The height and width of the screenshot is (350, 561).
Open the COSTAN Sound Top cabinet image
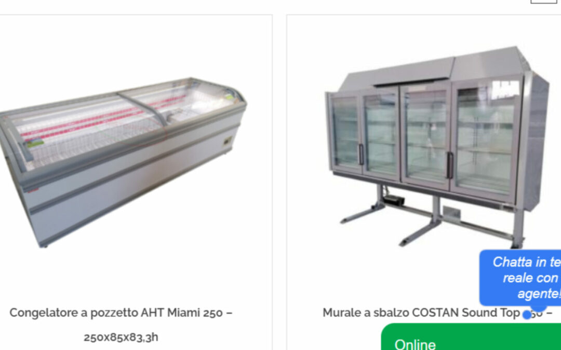(x=437, y=147)
